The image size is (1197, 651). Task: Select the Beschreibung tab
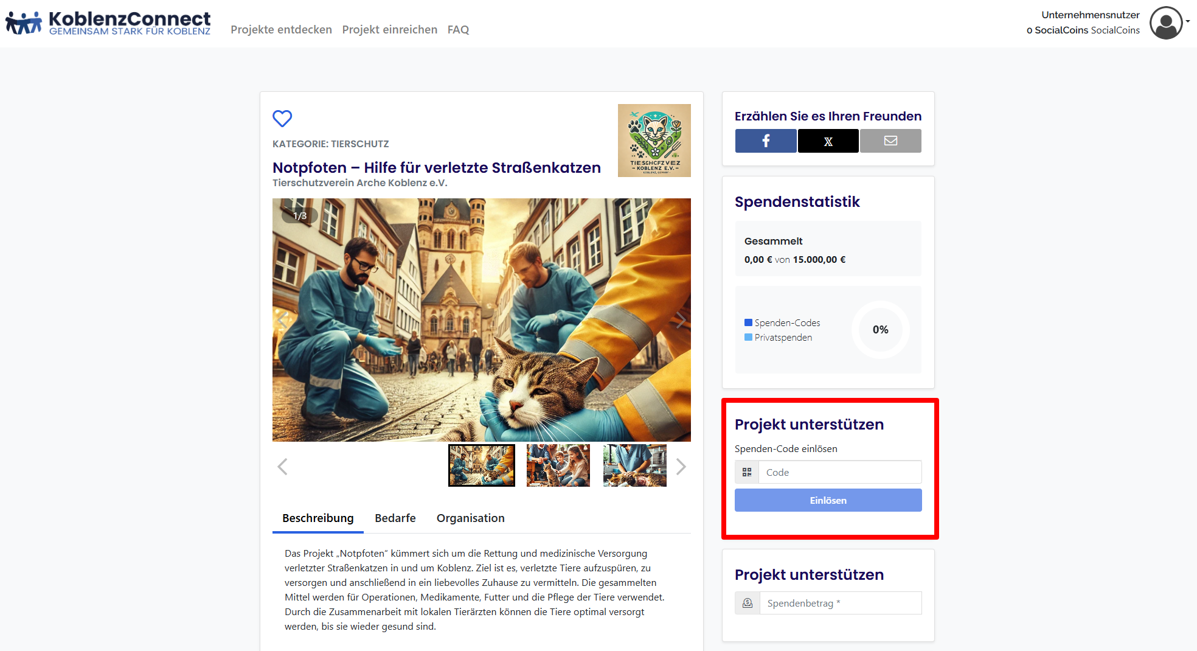click(317, 518)
